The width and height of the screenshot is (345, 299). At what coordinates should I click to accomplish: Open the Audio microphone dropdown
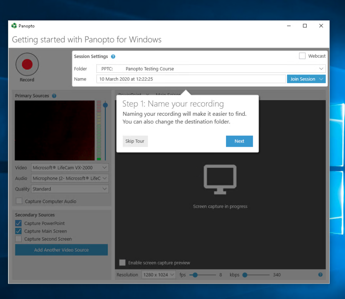coord(70,178)
